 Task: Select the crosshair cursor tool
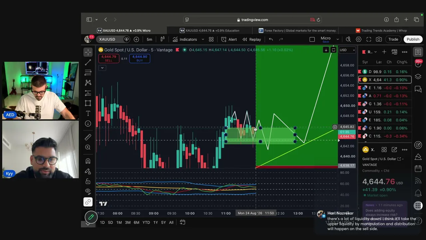[x=88, y=52]
